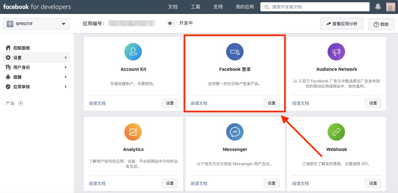Click 设置 button on Facebook 登录 card
This screenshot has height=193, width=398.
[272, 103]
